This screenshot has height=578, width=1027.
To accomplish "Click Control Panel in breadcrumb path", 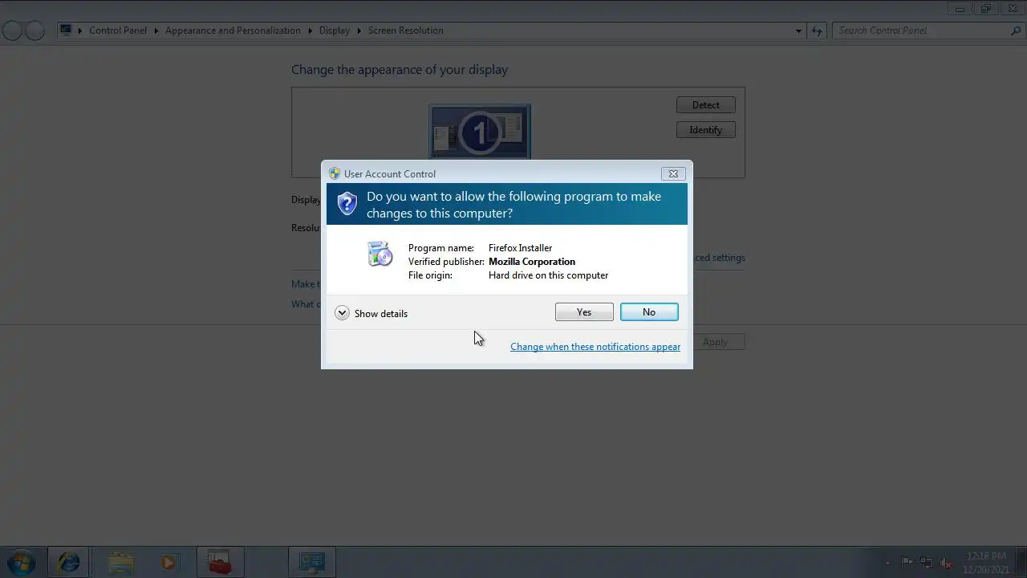I will click(118, 31).
